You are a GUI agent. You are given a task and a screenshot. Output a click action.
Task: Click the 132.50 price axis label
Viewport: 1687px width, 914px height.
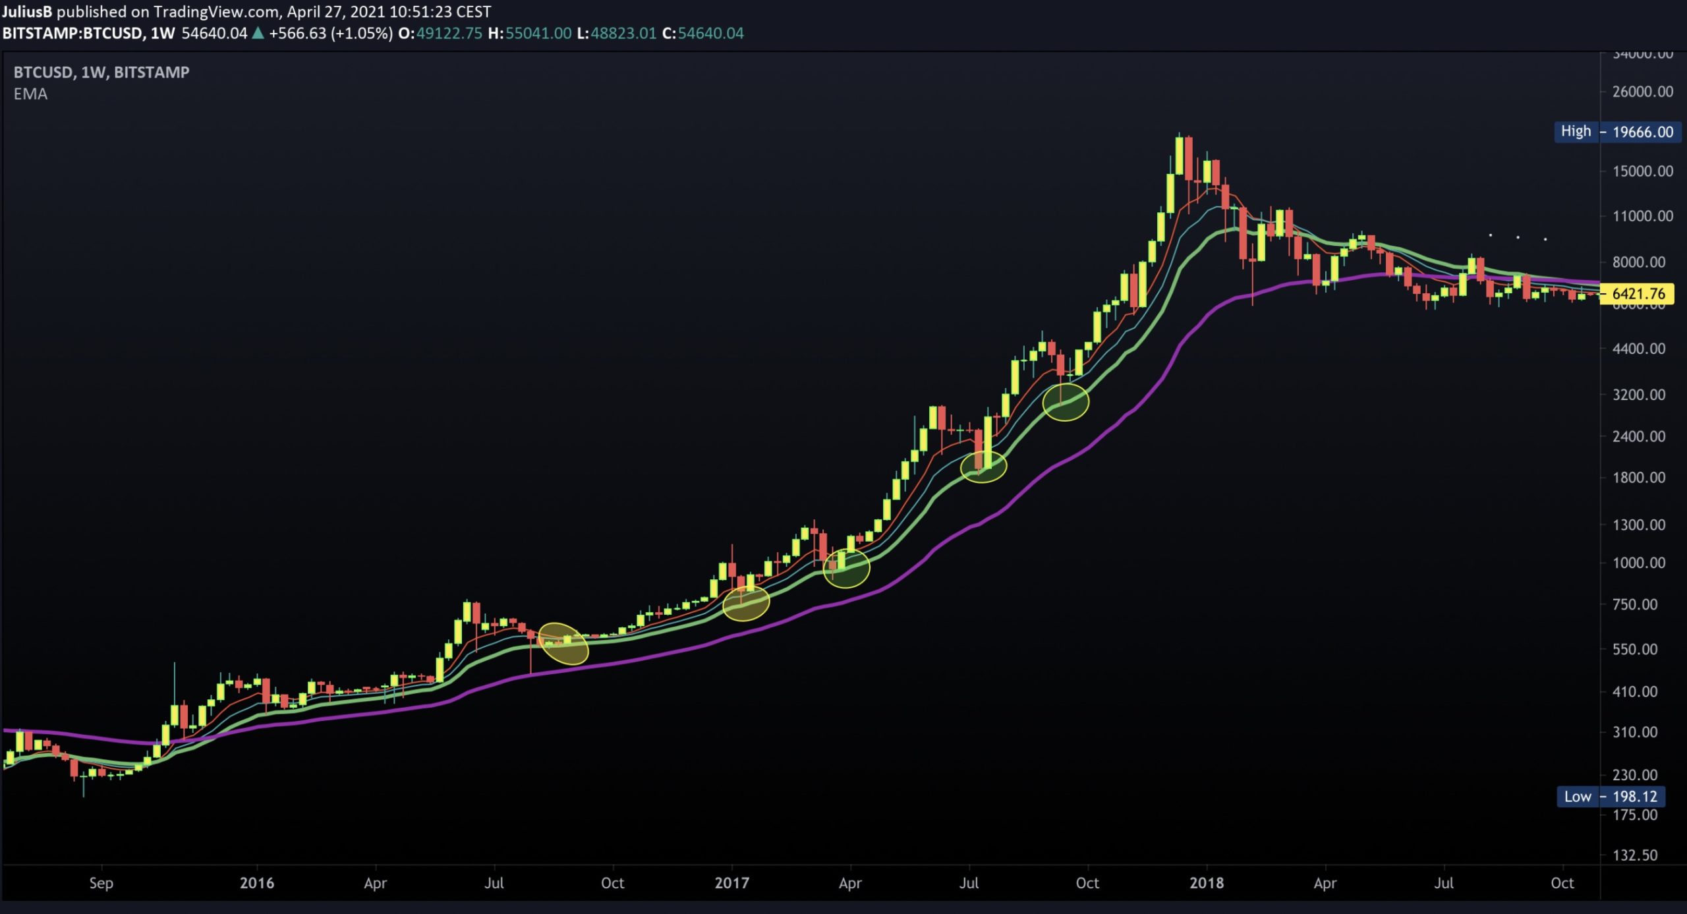tap(1634, 855)
